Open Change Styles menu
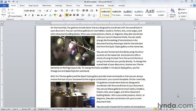The height and width of the screenshot is (111, 196). click(173, 13)
